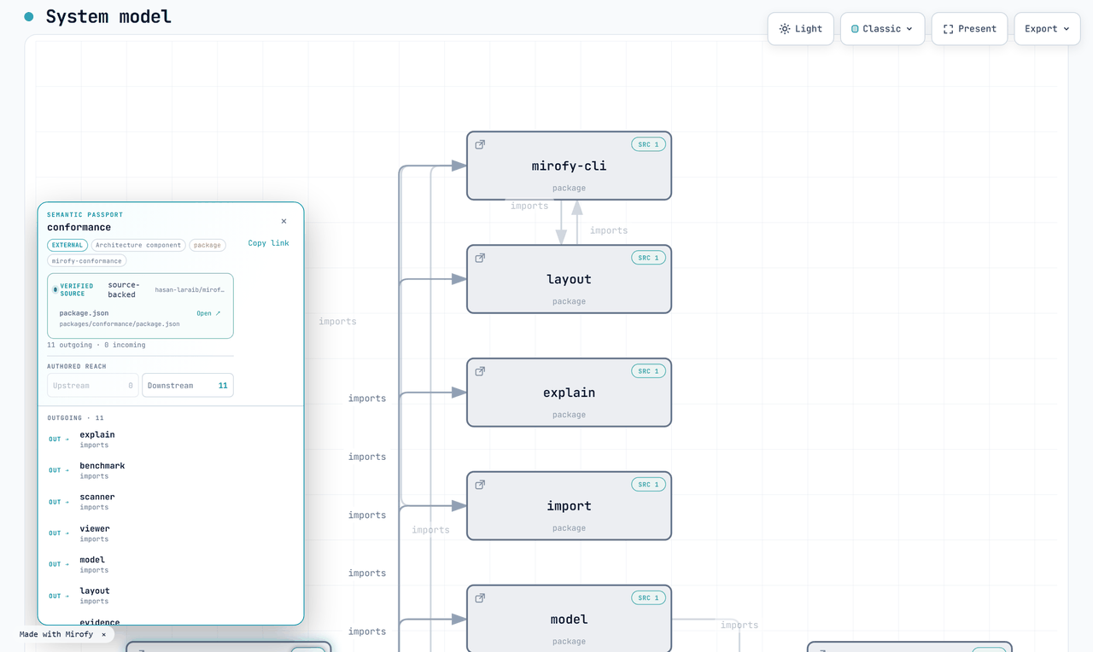Click the Made with Mirofy label
1093x652 pixels.
pyautogui.click(x=56, y=635)
